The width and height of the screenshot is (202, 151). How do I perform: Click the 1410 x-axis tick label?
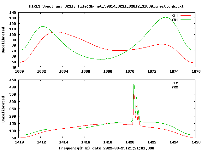coord(19,142)
